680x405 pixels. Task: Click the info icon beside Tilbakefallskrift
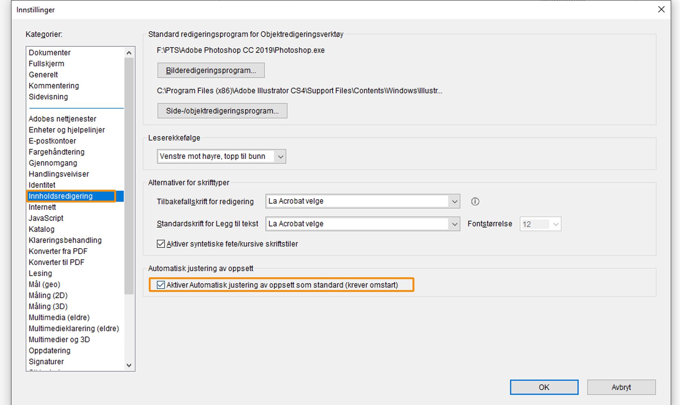pos(475,202)
